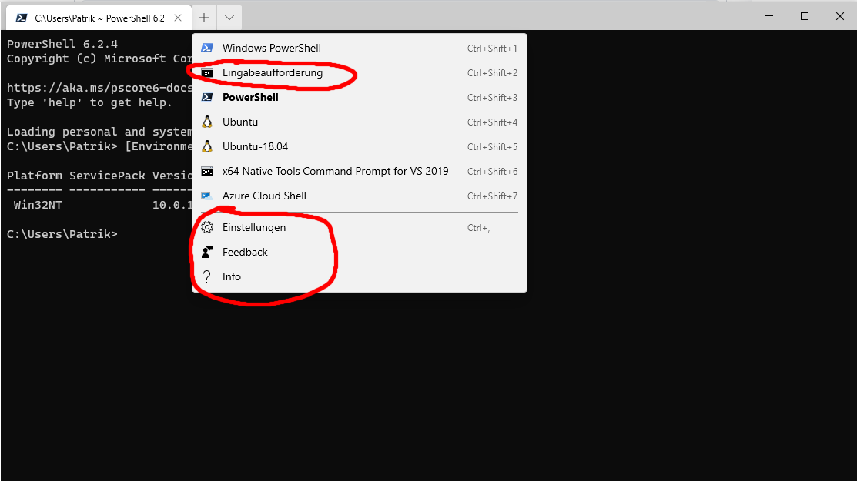Toggle the new-tab dropdown chevron
Viewport: 857px width, 482px height.
coord(229,18)
